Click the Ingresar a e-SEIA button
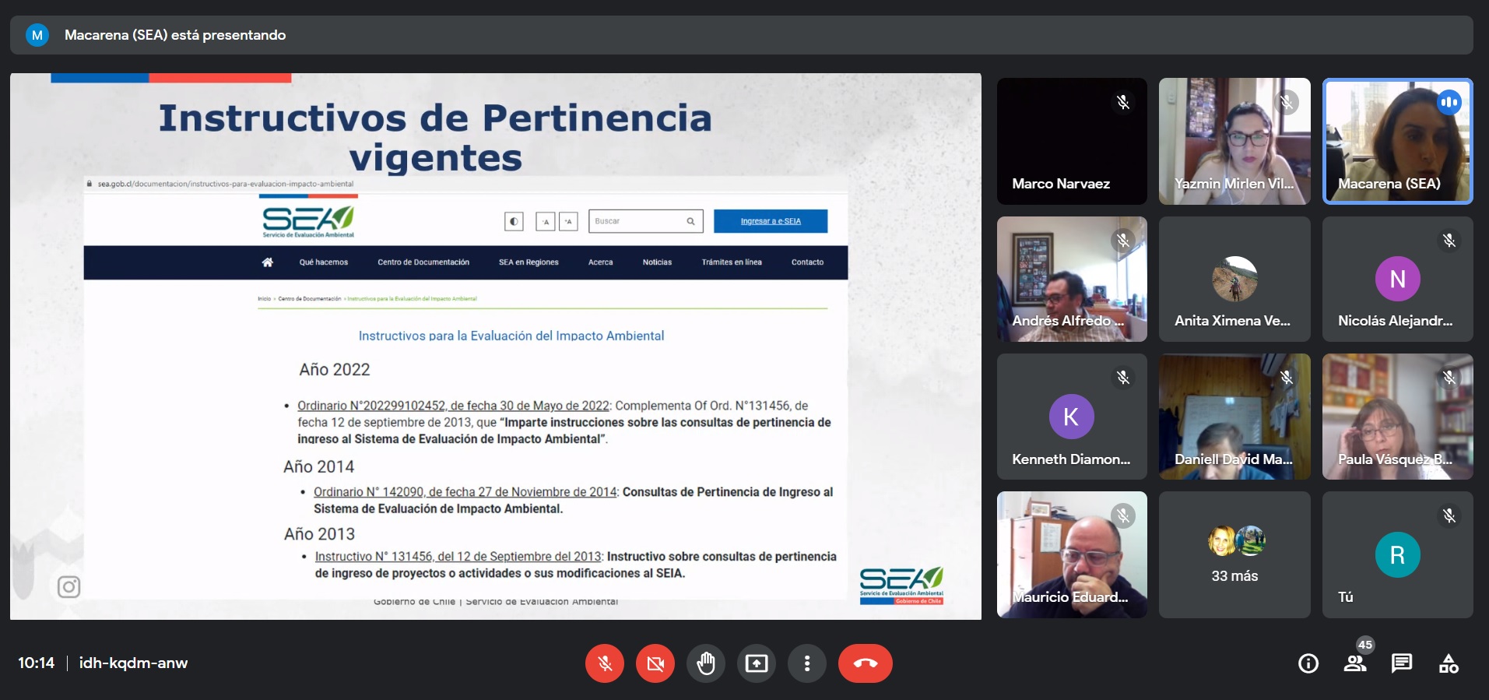Viewport: 1489px width, 700px height. (771, 221)
